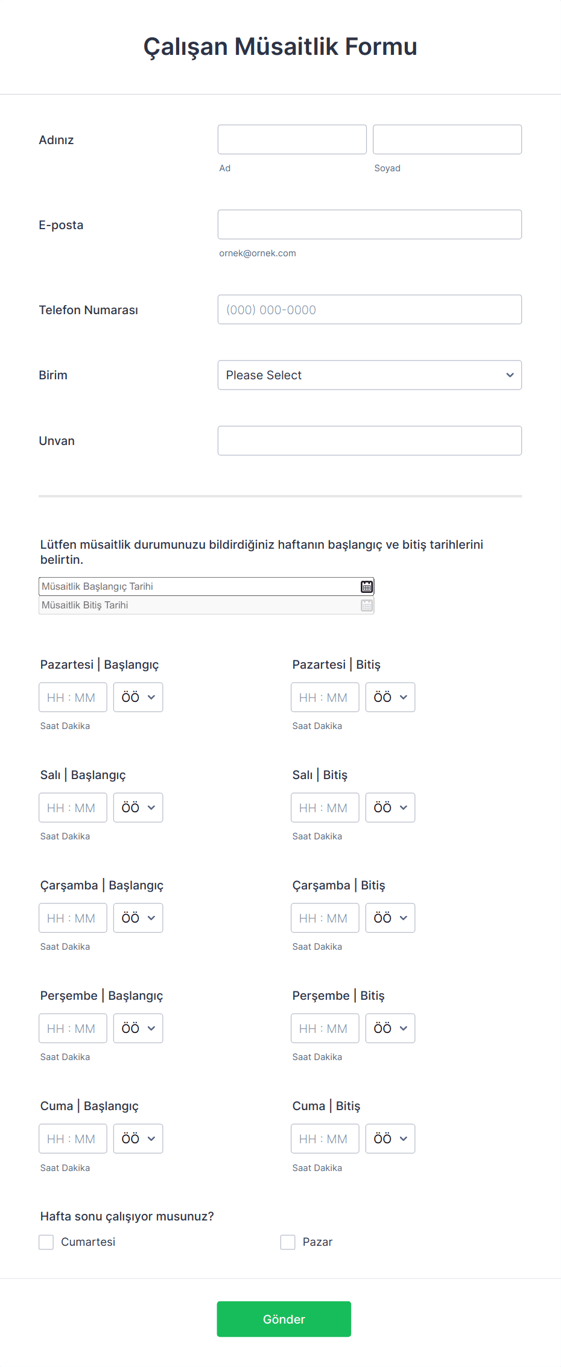The height and width of the screenshot is (1367, 561).
Task: Select the Cuma Bitiş HH:MM time field
Action: [x=325, y=1138]
